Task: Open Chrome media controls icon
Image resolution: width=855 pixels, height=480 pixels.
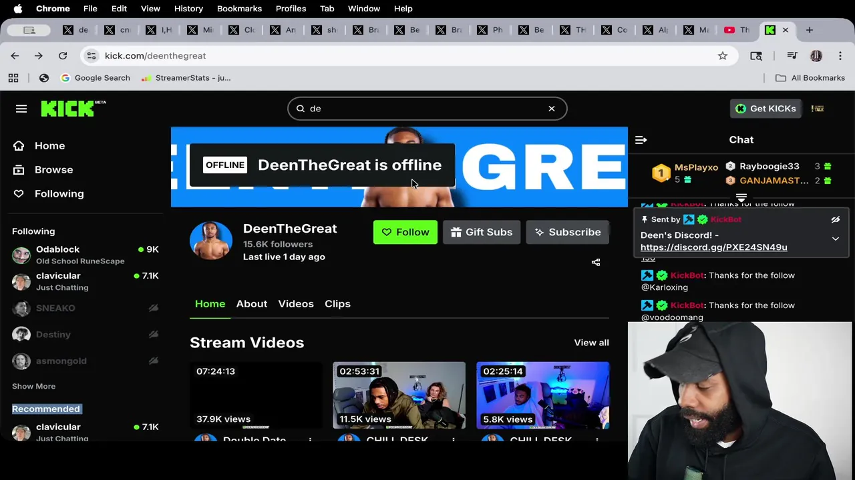Action: click(x=792, y=56)
